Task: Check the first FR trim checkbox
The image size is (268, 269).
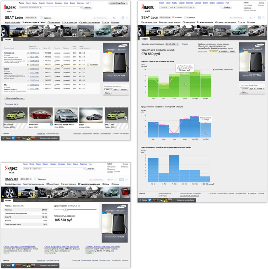Action: pyautogui.click(x=28, y=84)
